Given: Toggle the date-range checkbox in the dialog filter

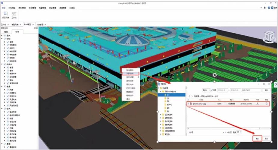Looking at the screenshot, I should (212, 90).
